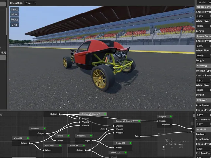The width and height of the screenshot is (211, 158).
Task: Click the Coilover Ctrl Arm Pivot field 0.427
Action: (x=203, y=124)
